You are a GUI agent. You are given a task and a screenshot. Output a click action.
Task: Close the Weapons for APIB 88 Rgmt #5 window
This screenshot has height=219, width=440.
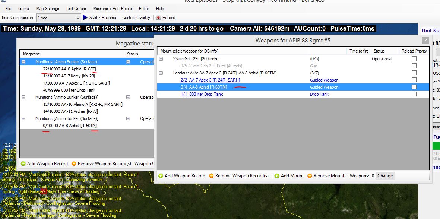[x=425, y=40]
